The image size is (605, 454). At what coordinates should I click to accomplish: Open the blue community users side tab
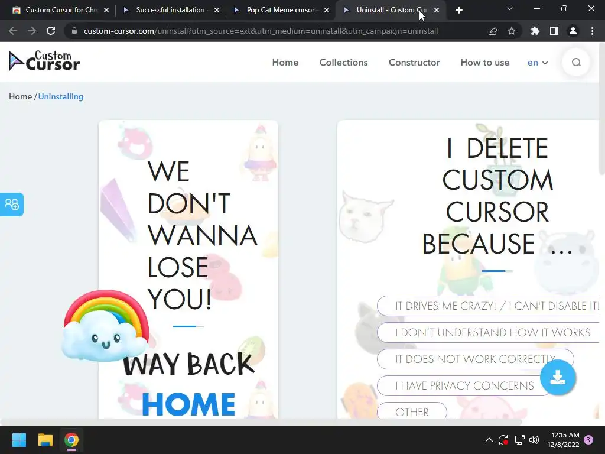[x=12, y=204]
